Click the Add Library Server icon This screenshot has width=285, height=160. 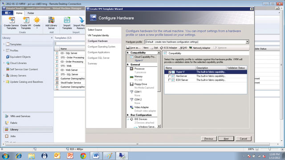pos(51,23)
